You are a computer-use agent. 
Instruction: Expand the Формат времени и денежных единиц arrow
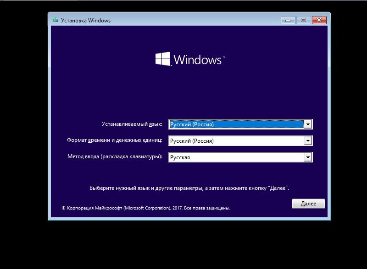[308, 140]
